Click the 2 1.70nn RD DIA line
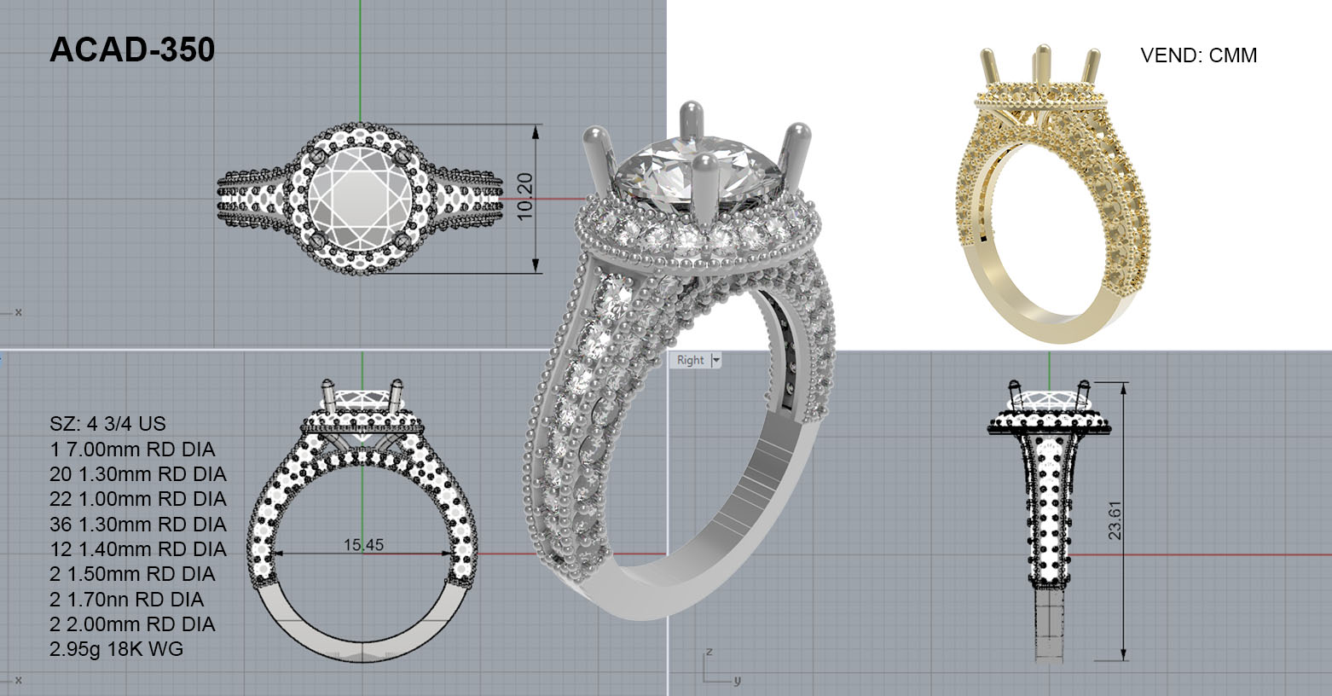Screen dimensions: 1332x696 click(x=127, y=599)
